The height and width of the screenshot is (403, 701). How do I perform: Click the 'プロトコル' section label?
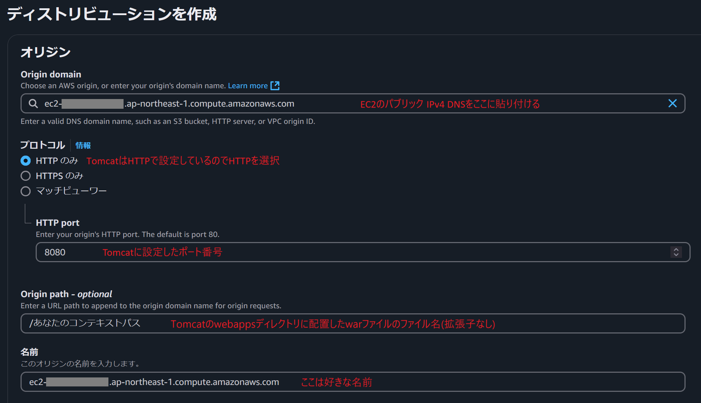43,145
